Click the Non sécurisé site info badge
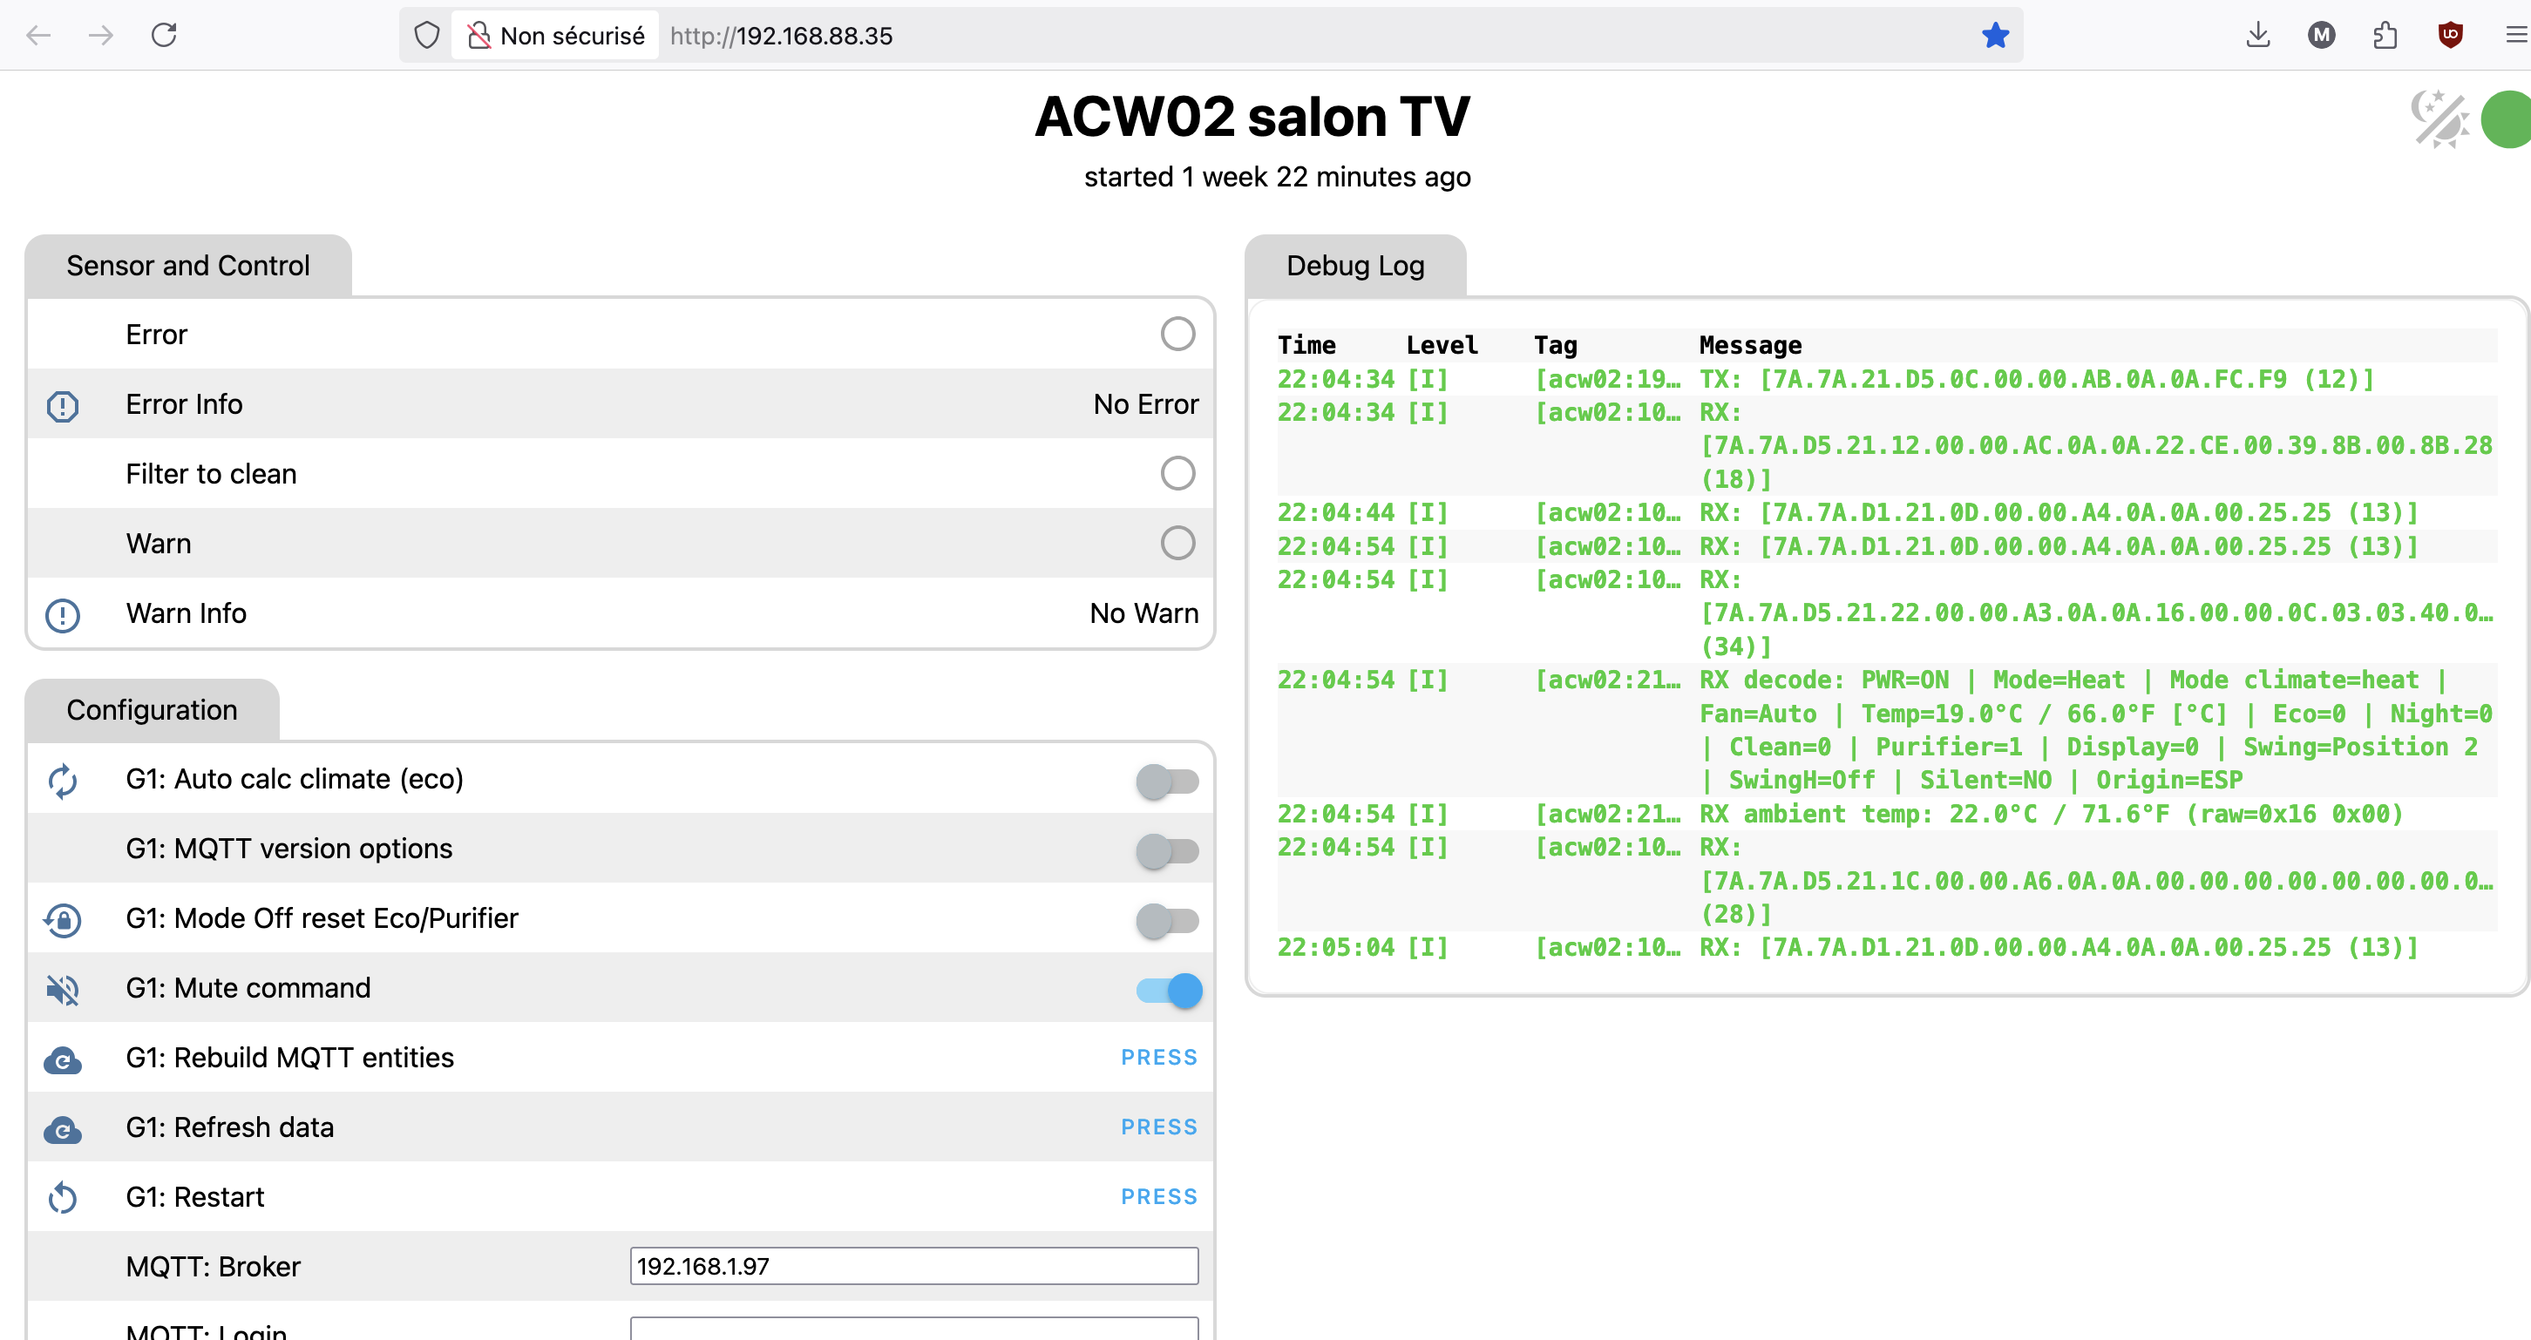 556,36
